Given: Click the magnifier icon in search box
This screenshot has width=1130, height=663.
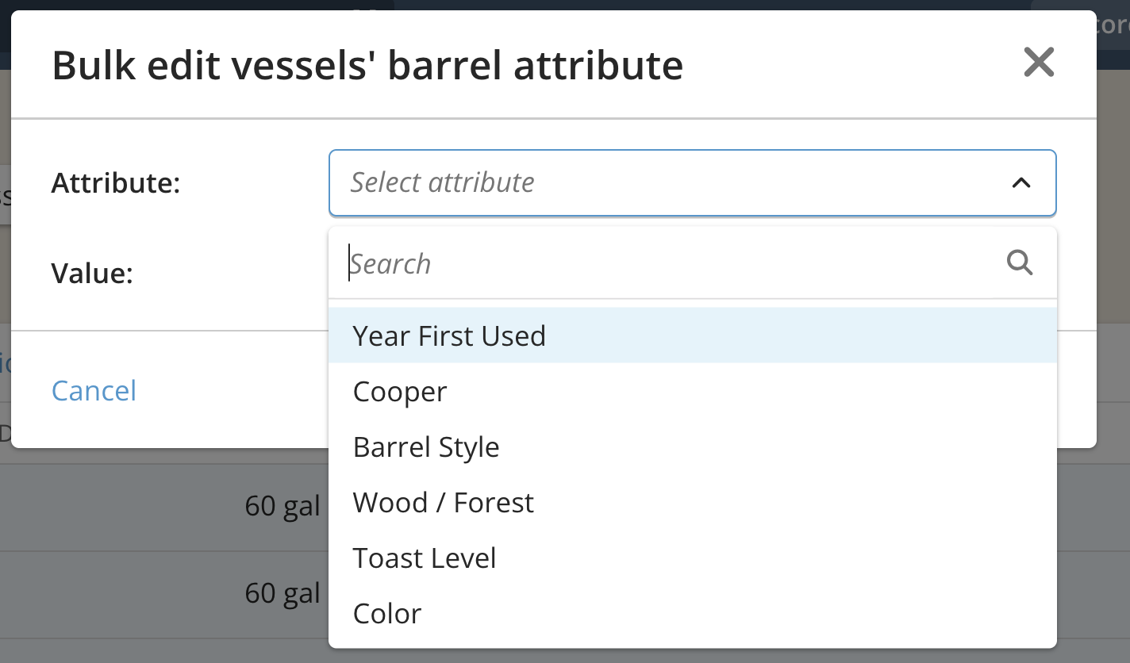Looking at the screenshot, I should point(1019,263).
